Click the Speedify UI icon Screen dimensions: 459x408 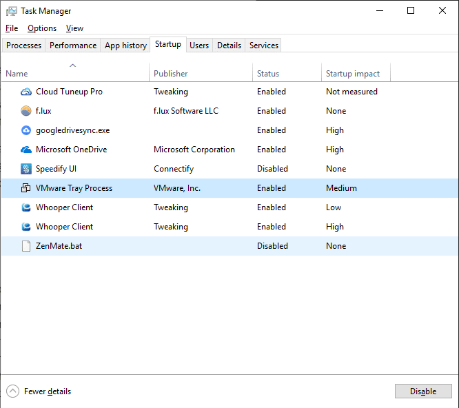point(26,169)
